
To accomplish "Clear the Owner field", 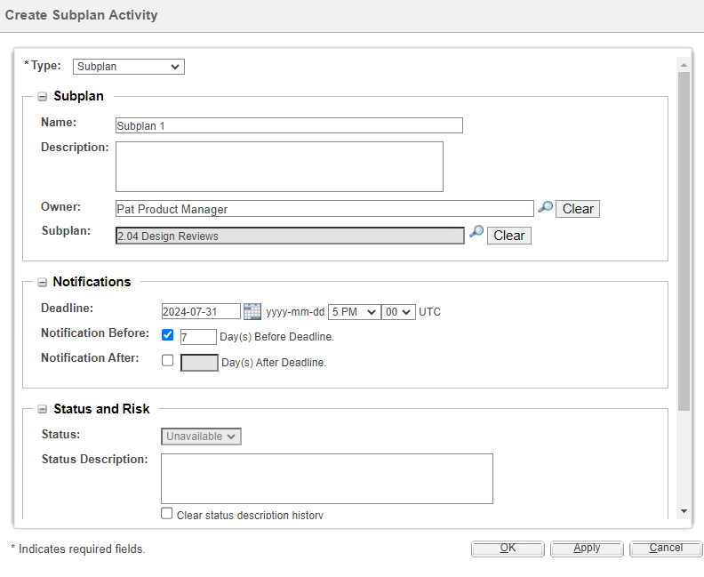I will click(x=578, y=209).
